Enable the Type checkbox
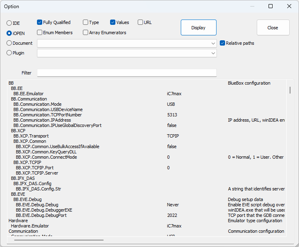This screenshot has height=247, width=299. pos(86,23)
